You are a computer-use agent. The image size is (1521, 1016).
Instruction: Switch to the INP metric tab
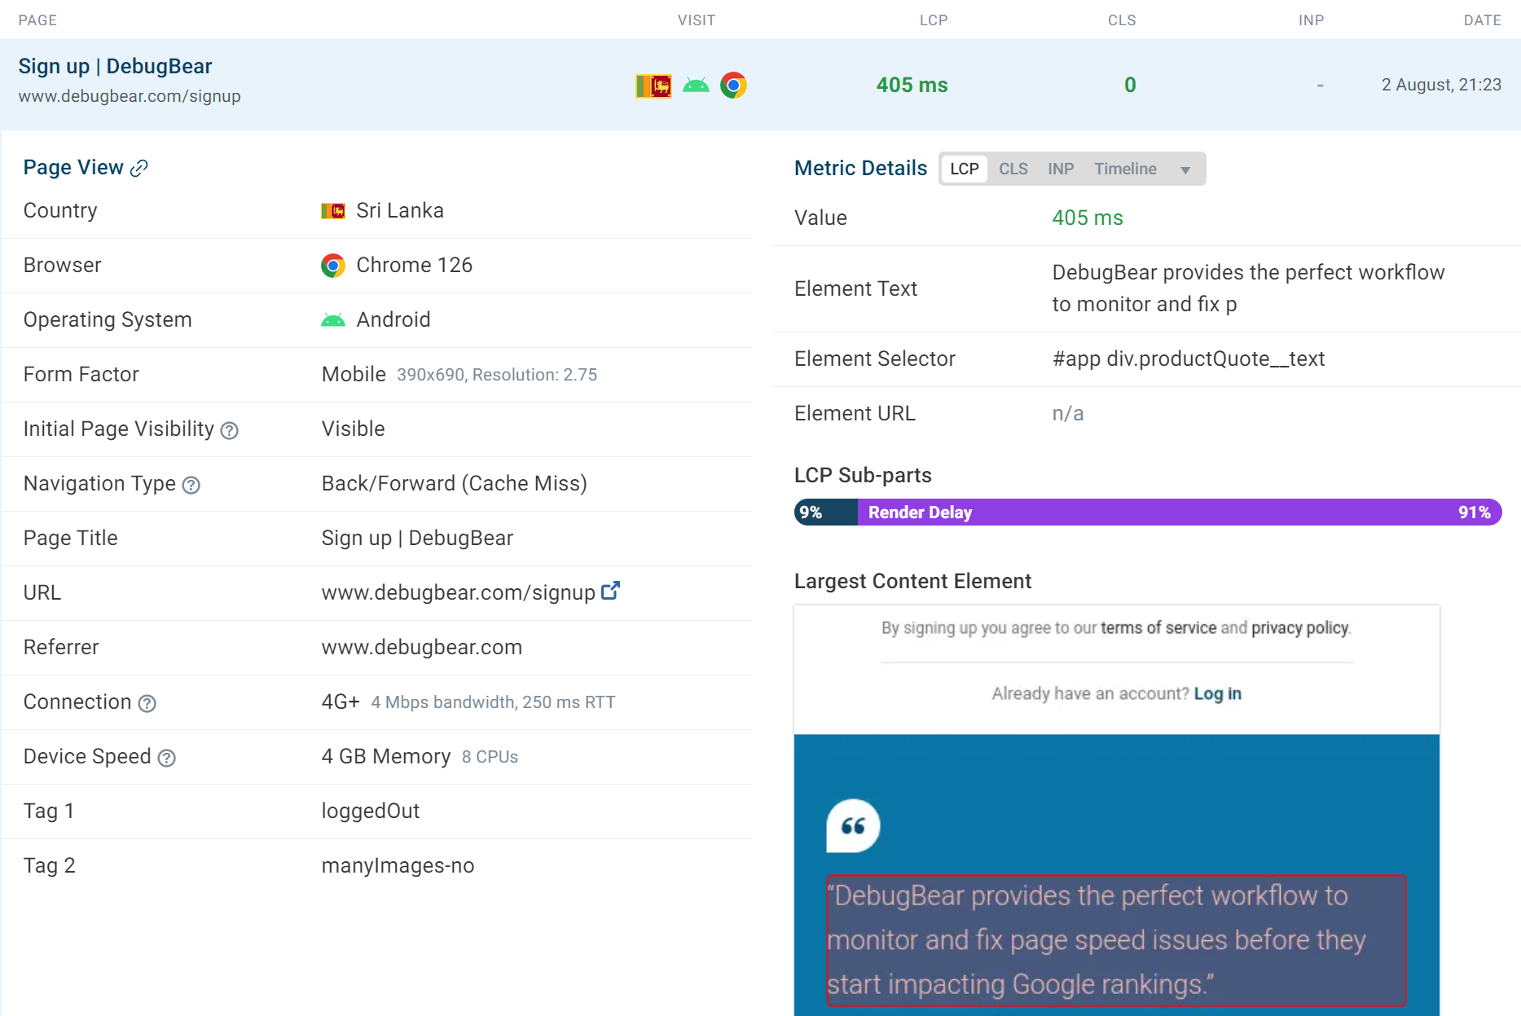tap(1061, 169)
